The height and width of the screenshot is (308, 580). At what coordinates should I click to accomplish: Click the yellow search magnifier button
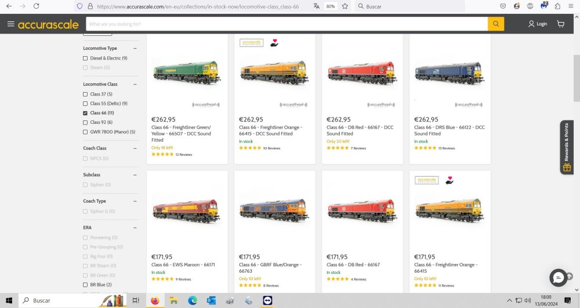click(x=496, y=24)
